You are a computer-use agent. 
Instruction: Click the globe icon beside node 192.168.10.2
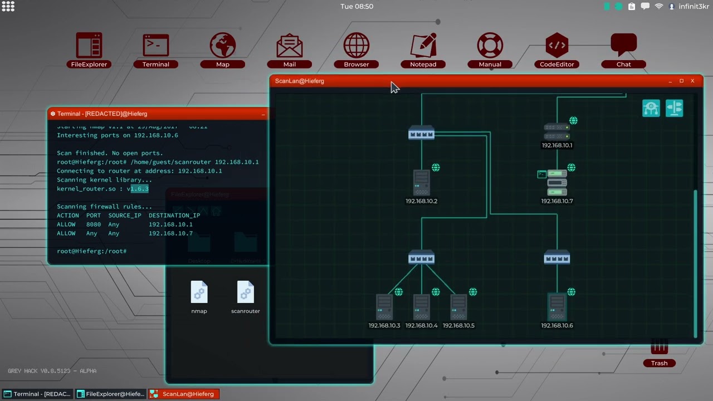coord(436,168)
